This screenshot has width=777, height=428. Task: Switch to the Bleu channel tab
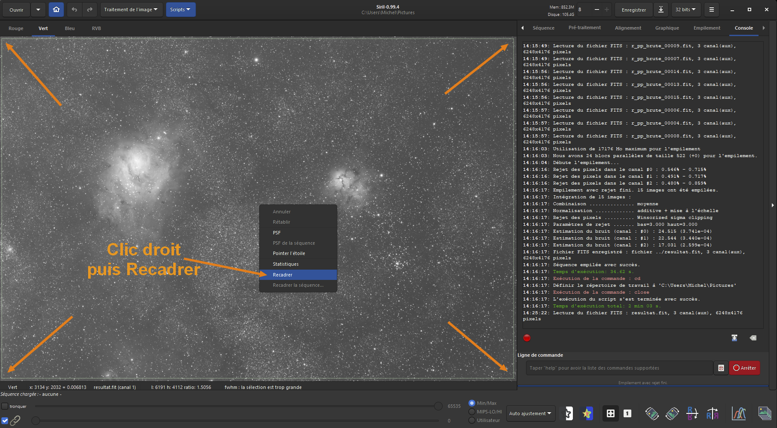tap(70, 28)
